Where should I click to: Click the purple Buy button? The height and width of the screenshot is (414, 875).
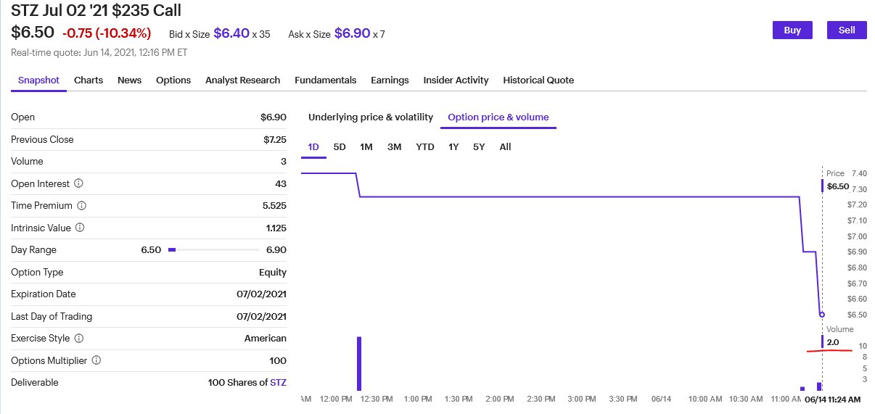(792, 30)
